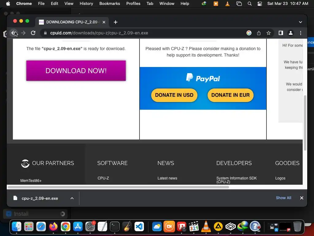Select the DOWNLOADING CPU-Z_2.09 tab
314x236 pixels.
point(72,22)
